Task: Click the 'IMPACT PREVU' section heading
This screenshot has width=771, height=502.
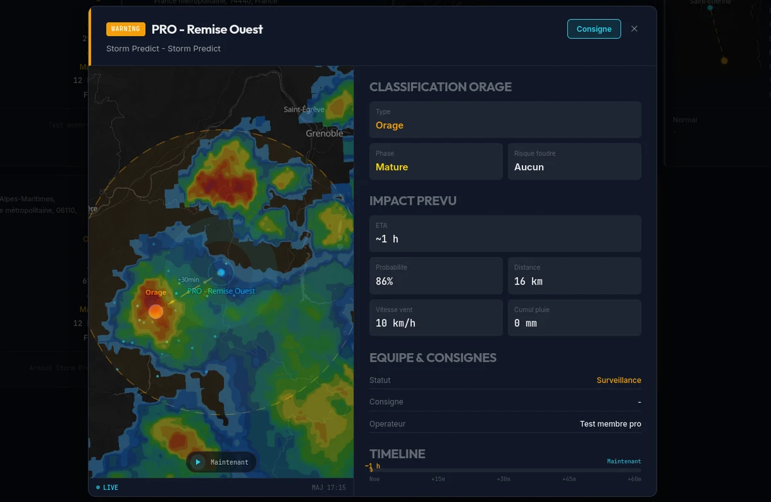Action: click(413, 201)
